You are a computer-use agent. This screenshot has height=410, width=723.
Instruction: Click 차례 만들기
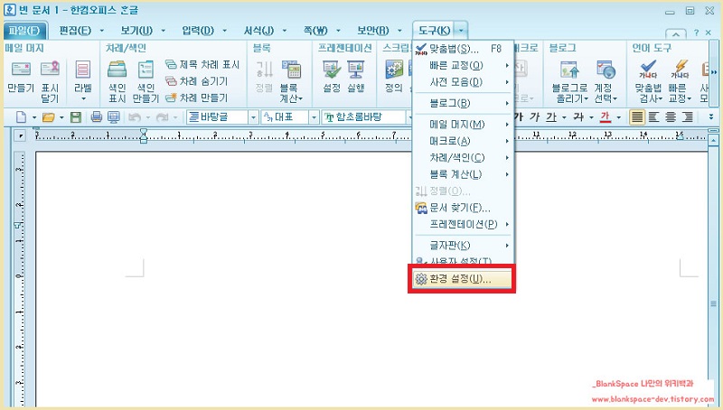197,98
